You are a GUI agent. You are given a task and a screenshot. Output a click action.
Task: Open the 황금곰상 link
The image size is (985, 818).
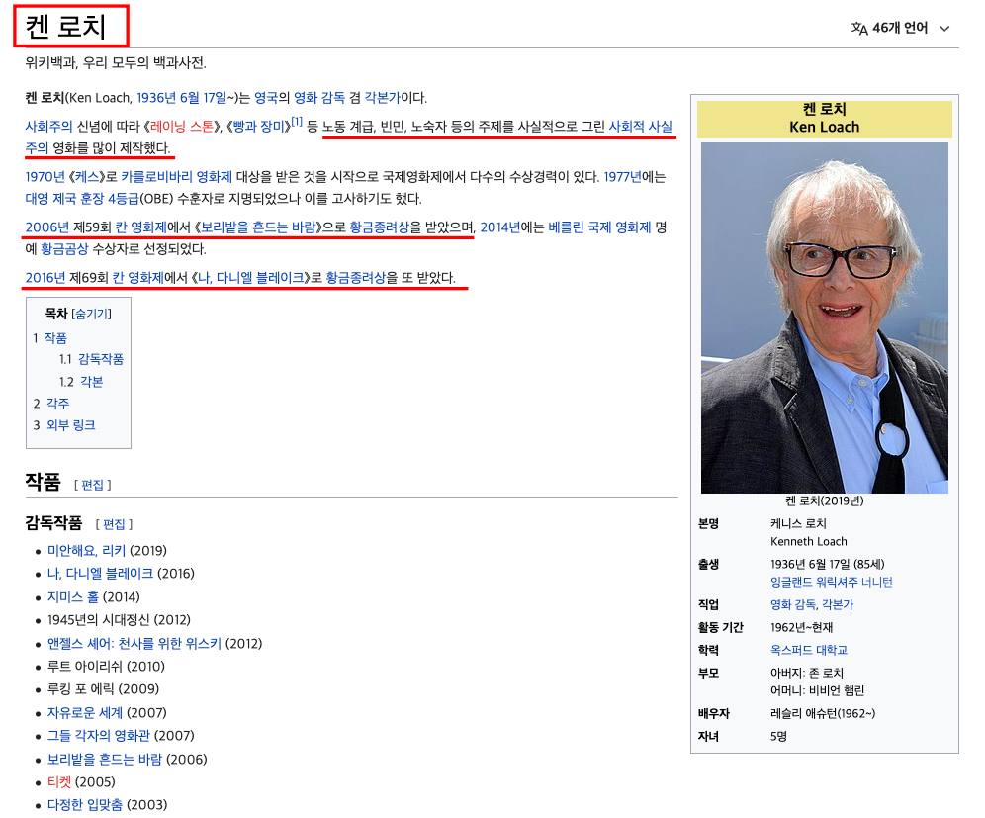coord(64,249)
